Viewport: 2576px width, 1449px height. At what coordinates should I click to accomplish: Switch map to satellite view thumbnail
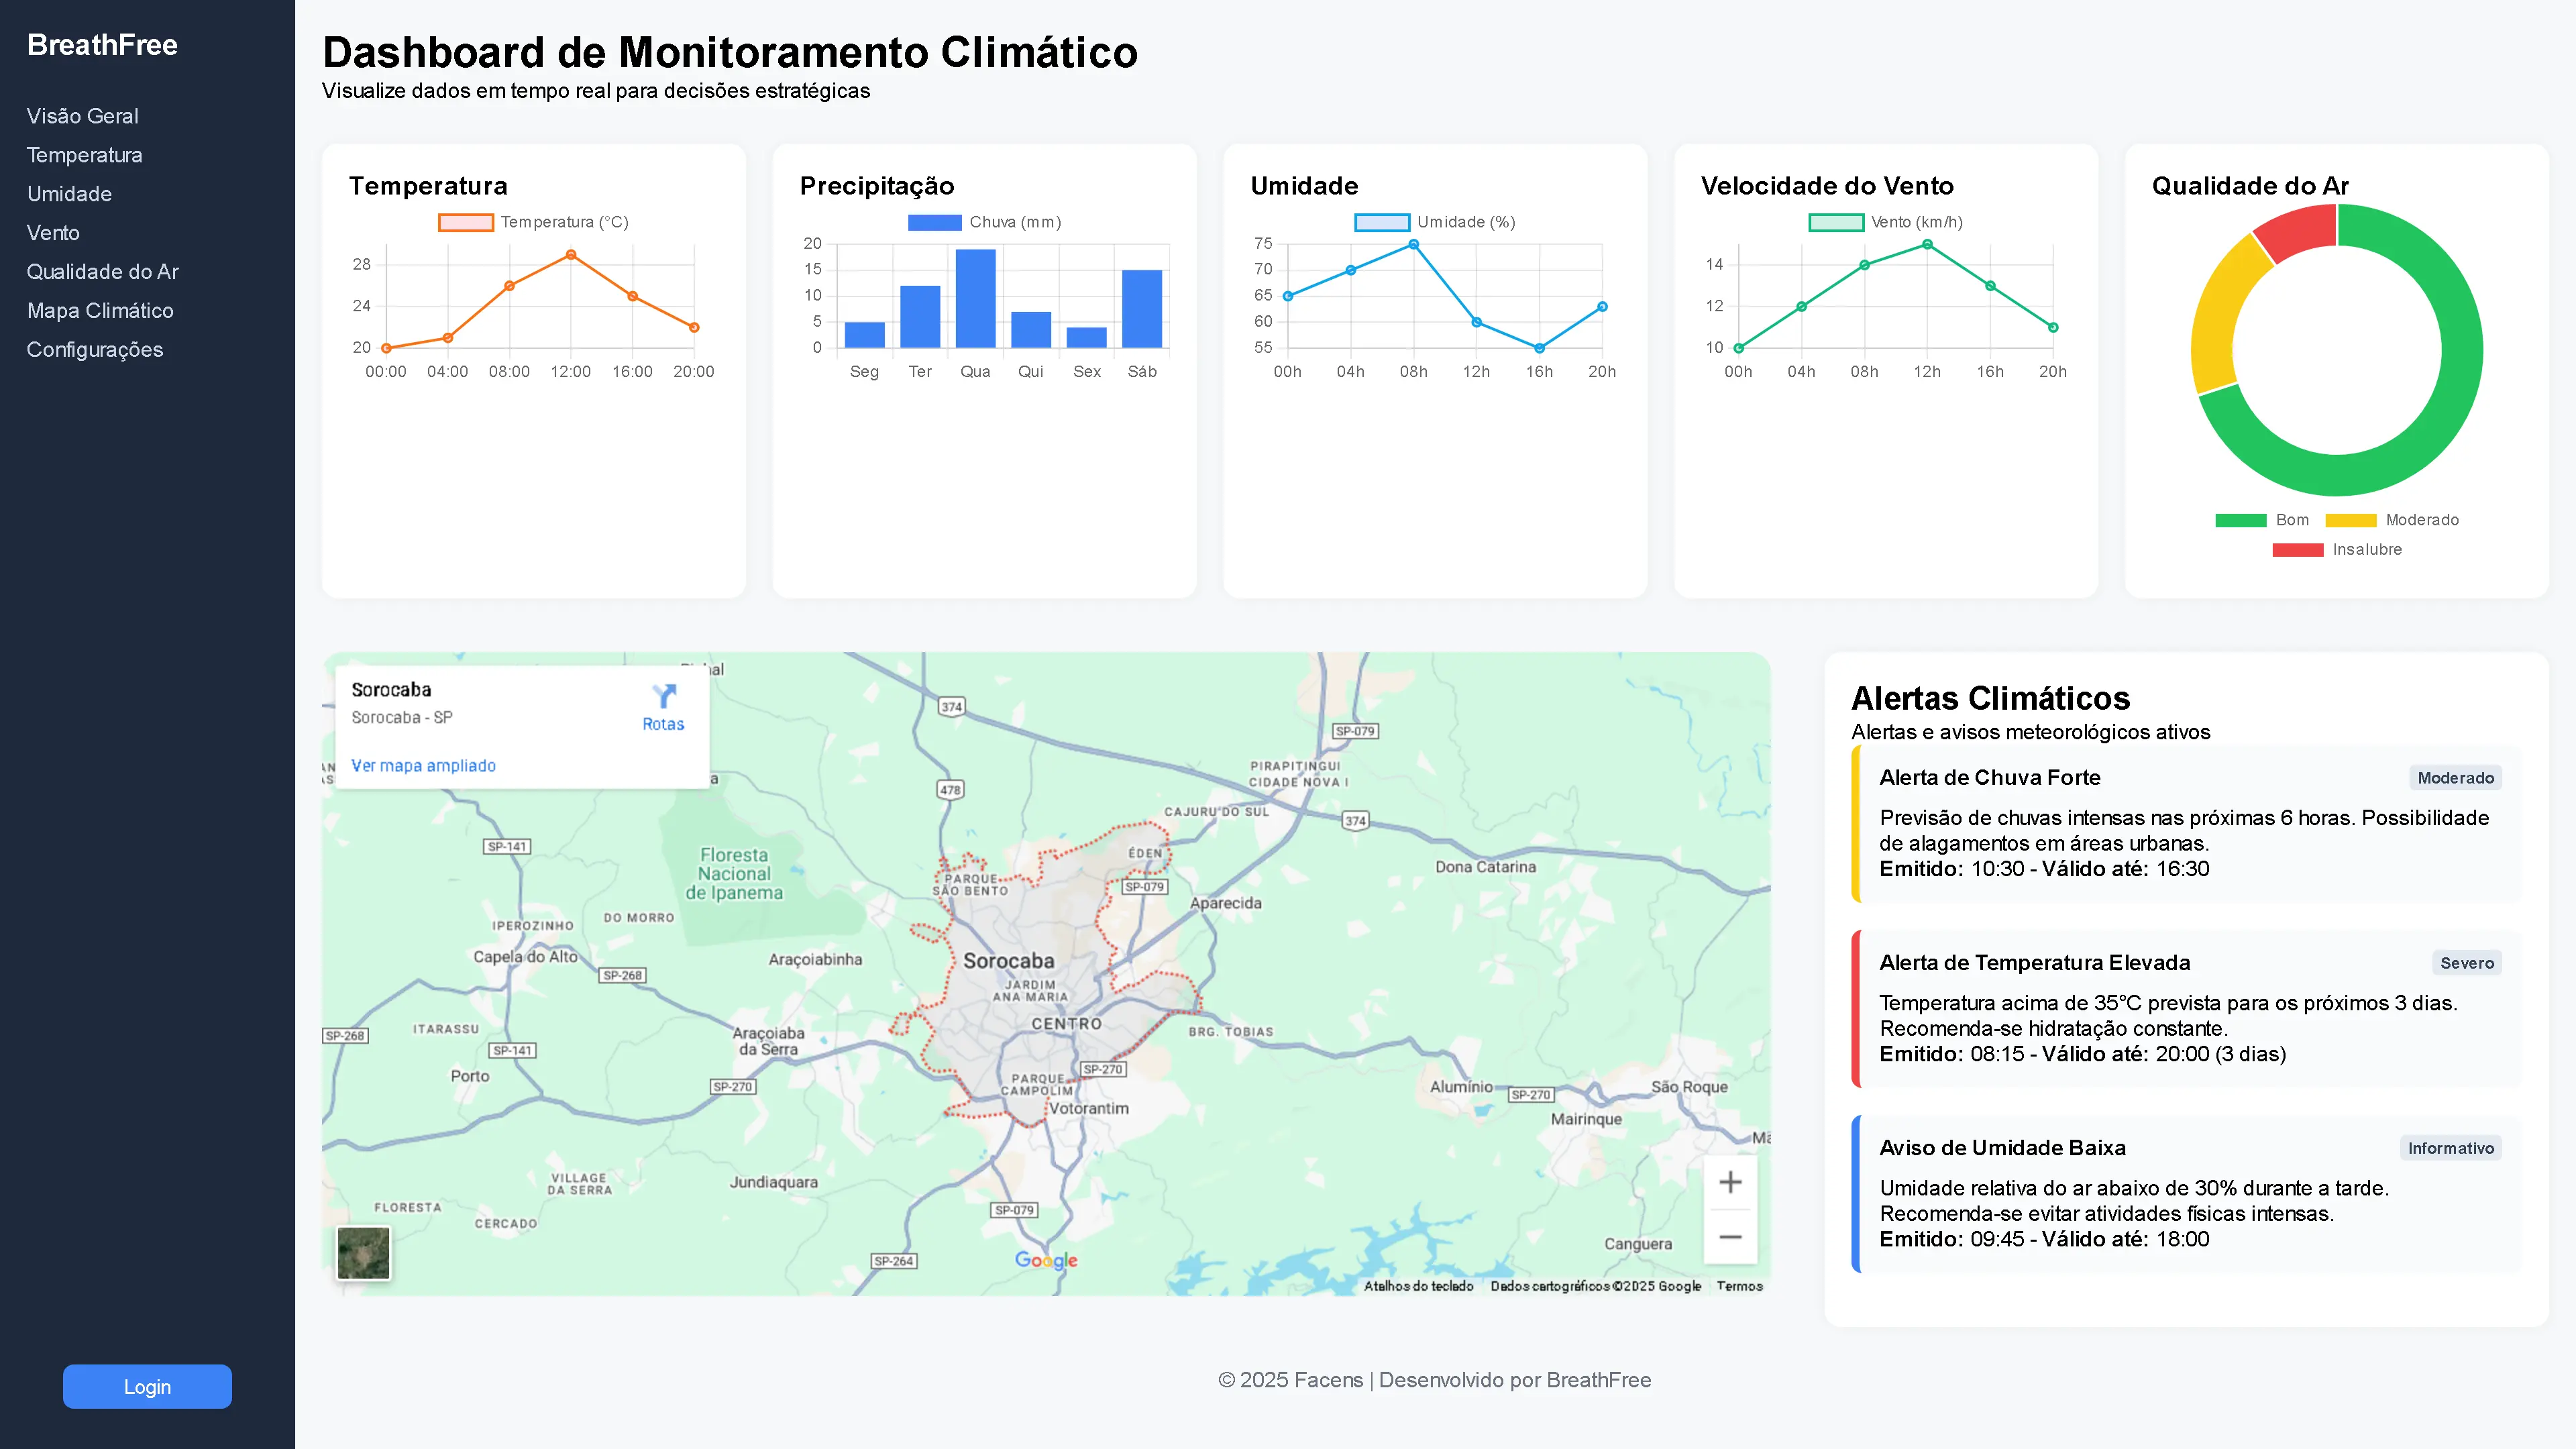[x=363, y=1252]
